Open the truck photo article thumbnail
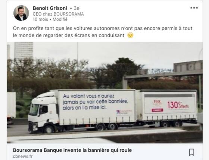Viewport: 209px width, 160px height. (x=105, y=93)
